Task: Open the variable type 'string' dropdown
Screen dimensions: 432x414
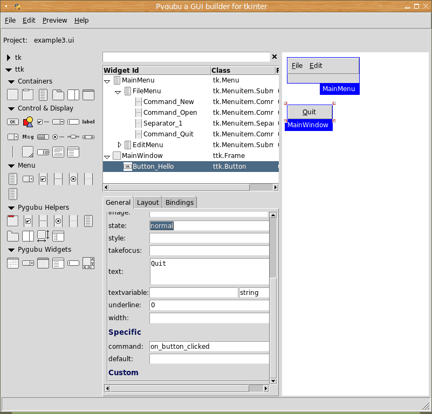Action: pos(254,293)
